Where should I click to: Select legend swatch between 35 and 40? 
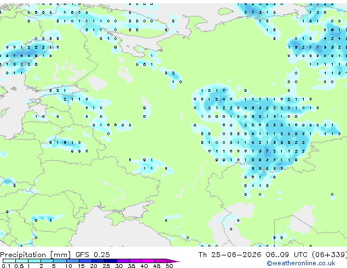pyautogui.click(x=136, y=261)
